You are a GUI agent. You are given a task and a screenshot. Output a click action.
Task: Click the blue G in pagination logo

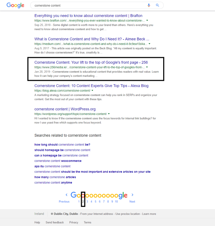(74, 195)
